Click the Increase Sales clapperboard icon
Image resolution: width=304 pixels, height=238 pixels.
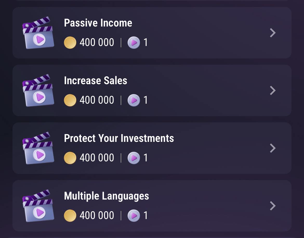(x=38, y=90)
